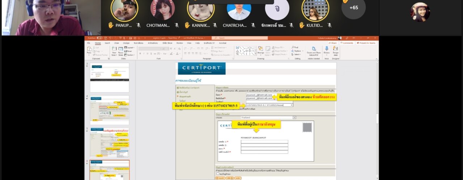Expand the shapes gallery More arrow

tap(255, 53)
